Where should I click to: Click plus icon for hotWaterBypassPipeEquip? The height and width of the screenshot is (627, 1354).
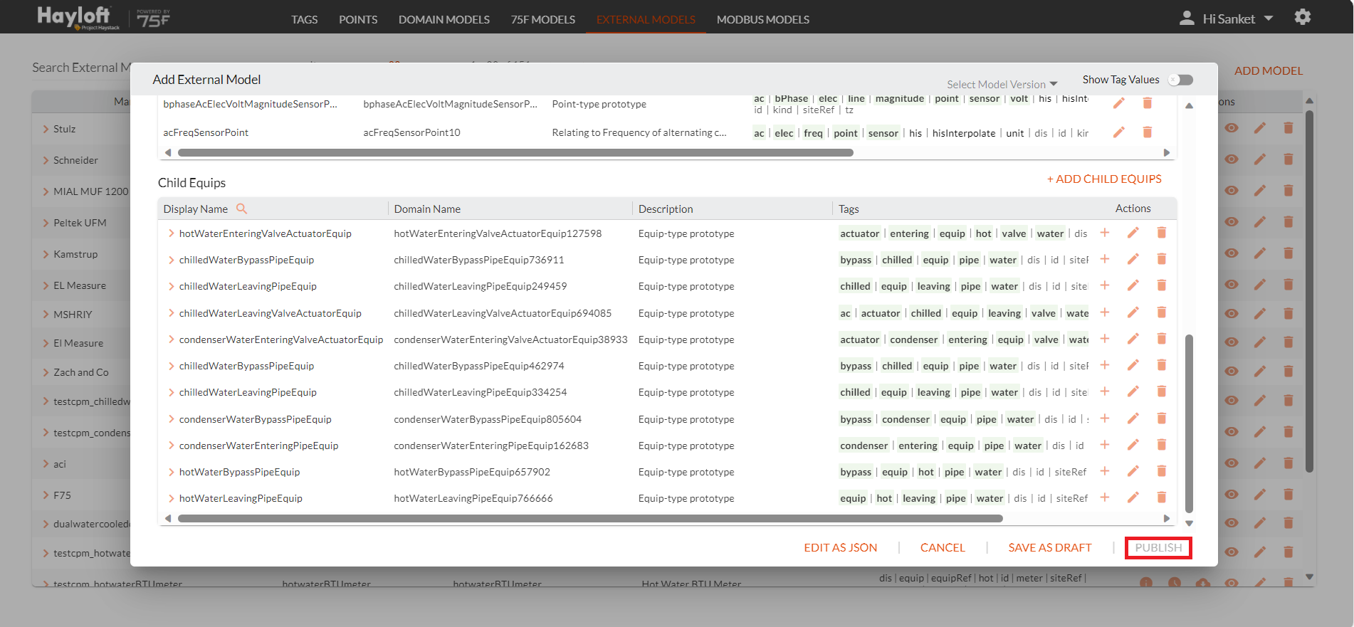(x=1105, y=471)
